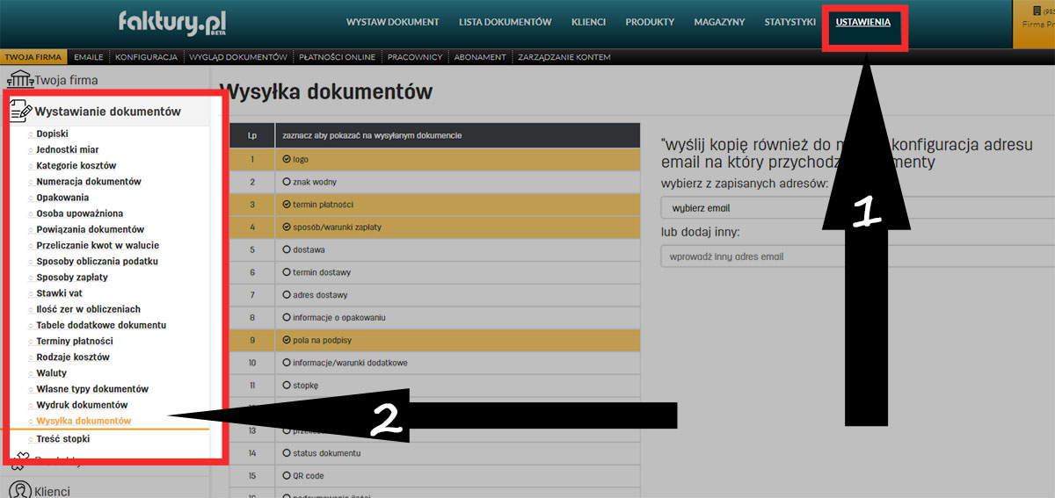The height and width of the screenshot is (498, 1055).
Task: Go to LISTA DOKUMENTÓW in top navigation
Action: tap(506, 22)
